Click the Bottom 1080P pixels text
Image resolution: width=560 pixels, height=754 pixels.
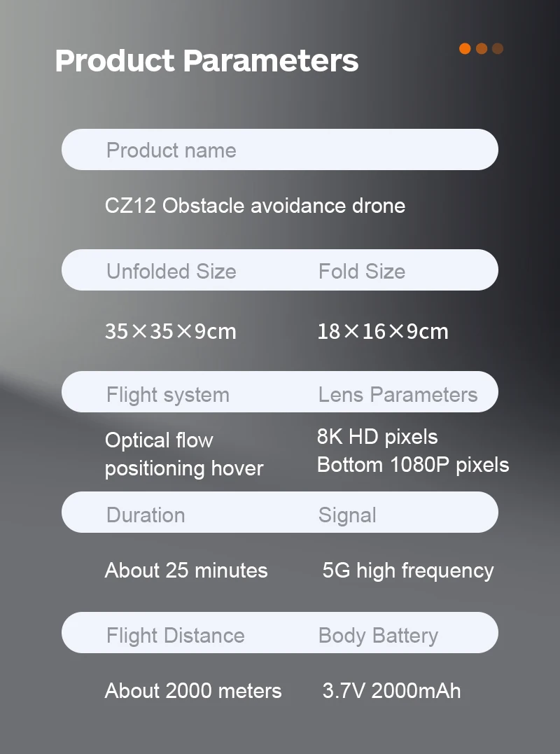(413, 465)
